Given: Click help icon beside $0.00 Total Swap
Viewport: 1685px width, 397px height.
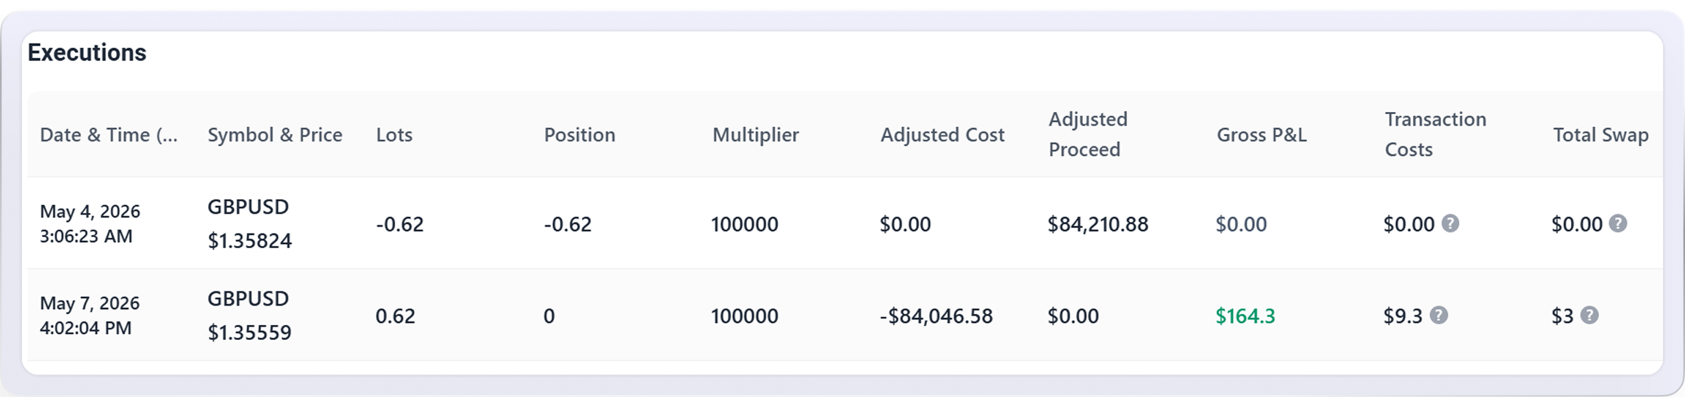Looking at the screenshot, I should click(1618, 223).
